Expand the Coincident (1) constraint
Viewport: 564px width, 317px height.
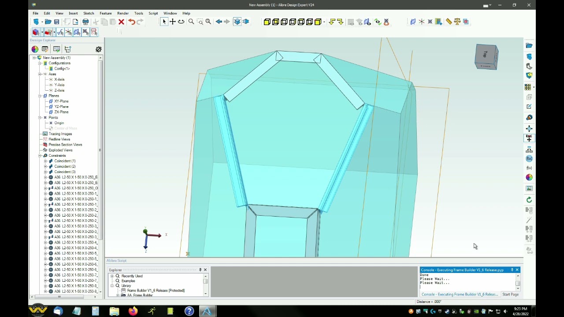pos(45,161)
